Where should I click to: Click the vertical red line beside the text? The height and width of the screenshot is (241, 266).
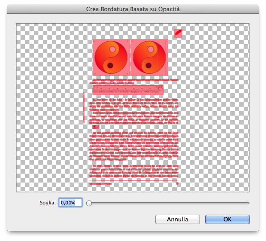(x=83, y=108)
